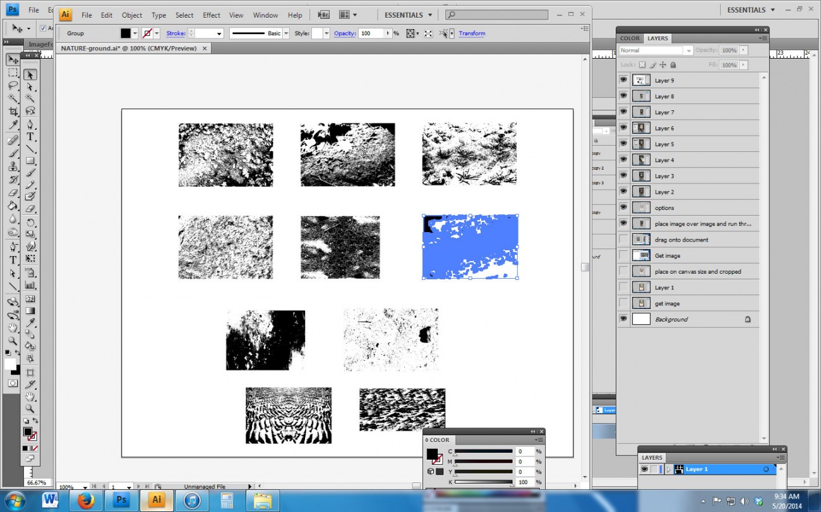Hide the Background layer
Image resolution: width=821 pixels, height=512 pixels.
[x=623, y=318]
